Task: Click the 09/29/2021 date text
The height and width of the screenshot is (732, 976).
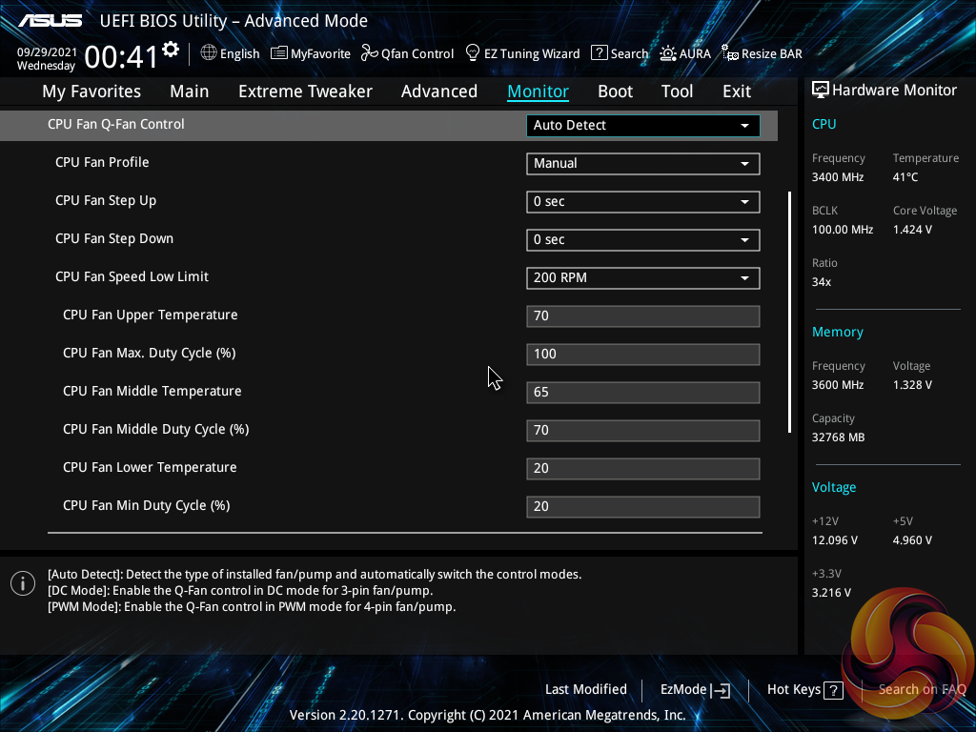Action: click(47, 52)
